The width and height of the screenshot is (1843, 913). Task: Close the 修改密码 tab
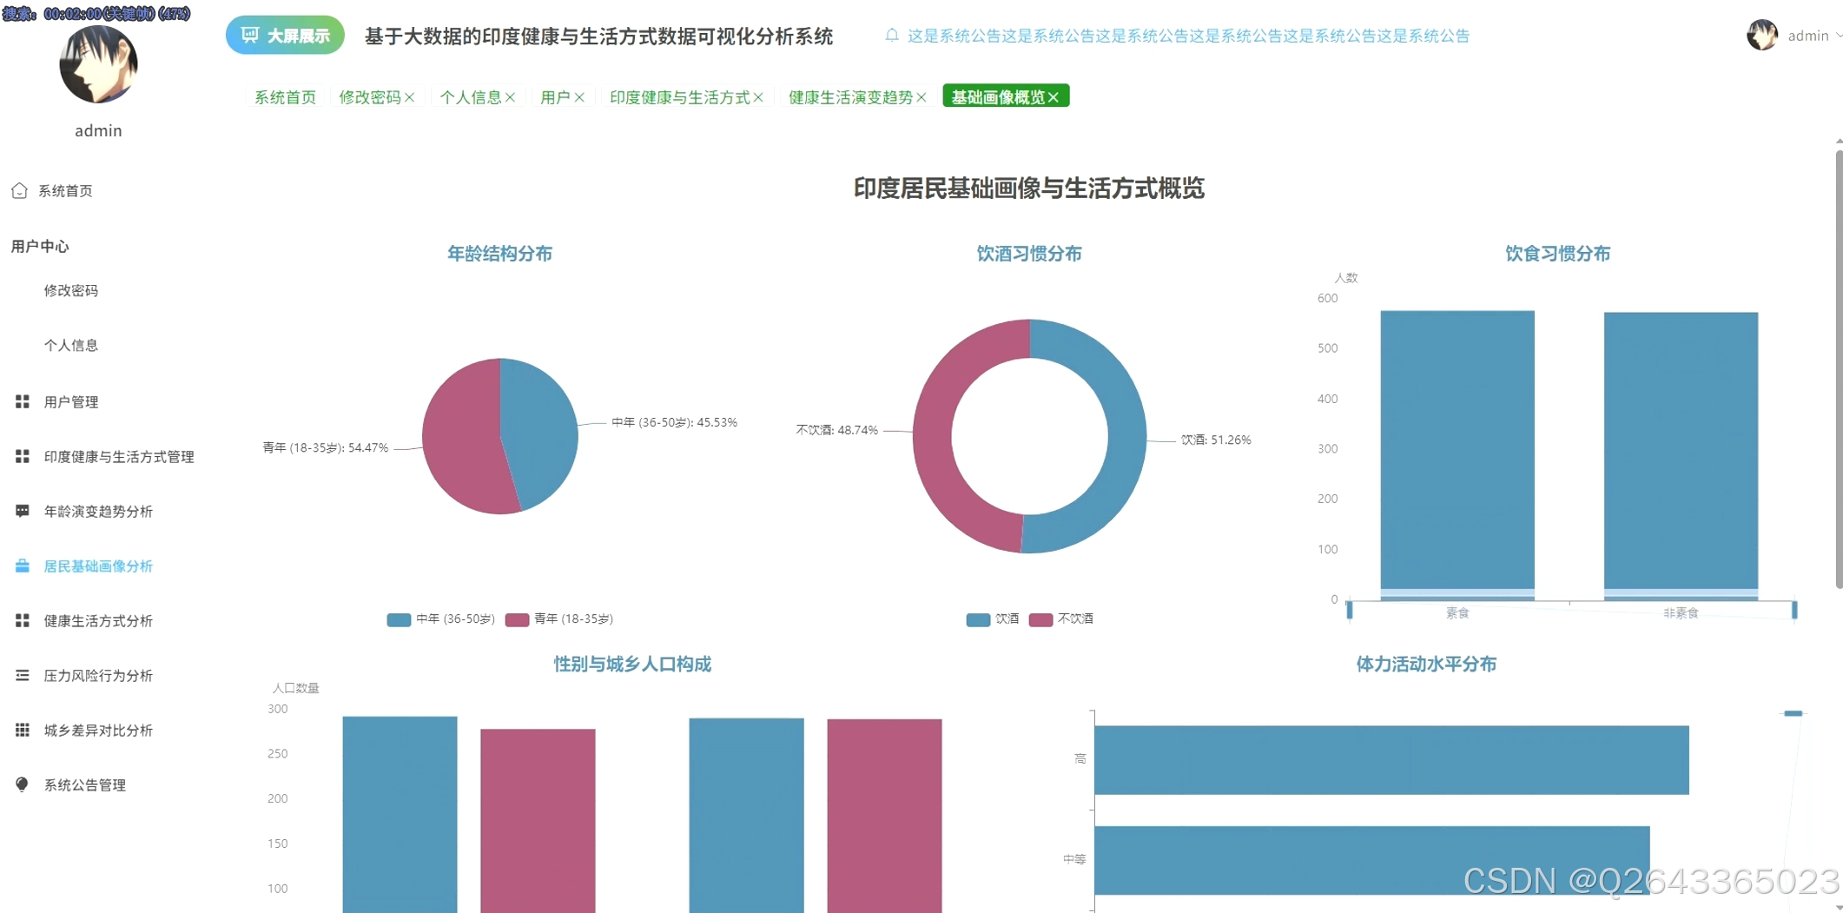(410, 97)
